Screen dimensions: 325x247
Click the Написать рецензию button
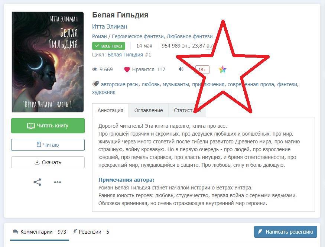point(285,232)
